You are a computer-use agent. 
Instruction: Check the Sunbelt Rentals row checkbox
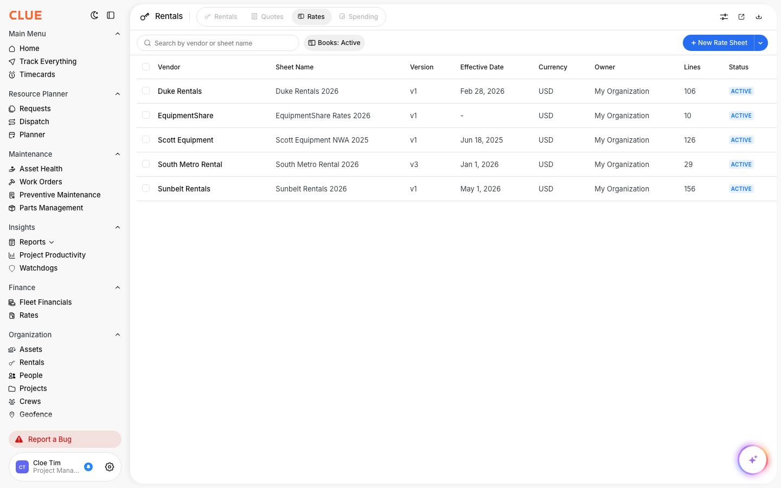(146, 188)
